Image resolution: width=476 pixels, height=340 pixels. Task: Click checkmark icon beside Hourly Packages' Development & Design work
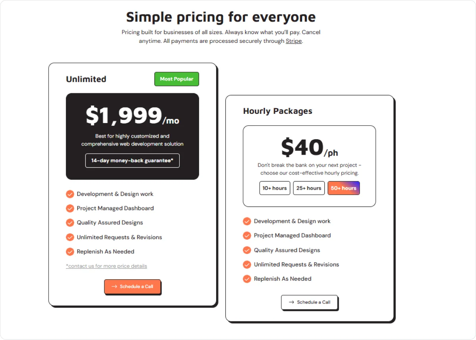[247, 221]
